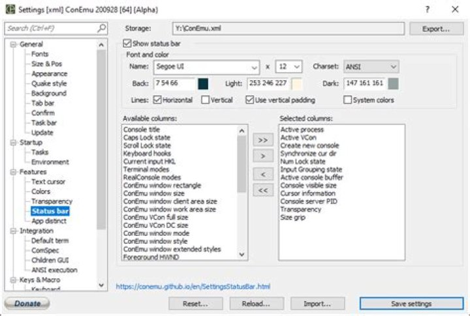Click the add single column > button

tap(263, 156)
